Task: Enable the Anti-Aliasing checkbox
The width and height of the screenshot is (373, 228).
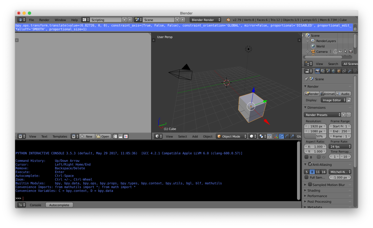Action: [310, 164]
